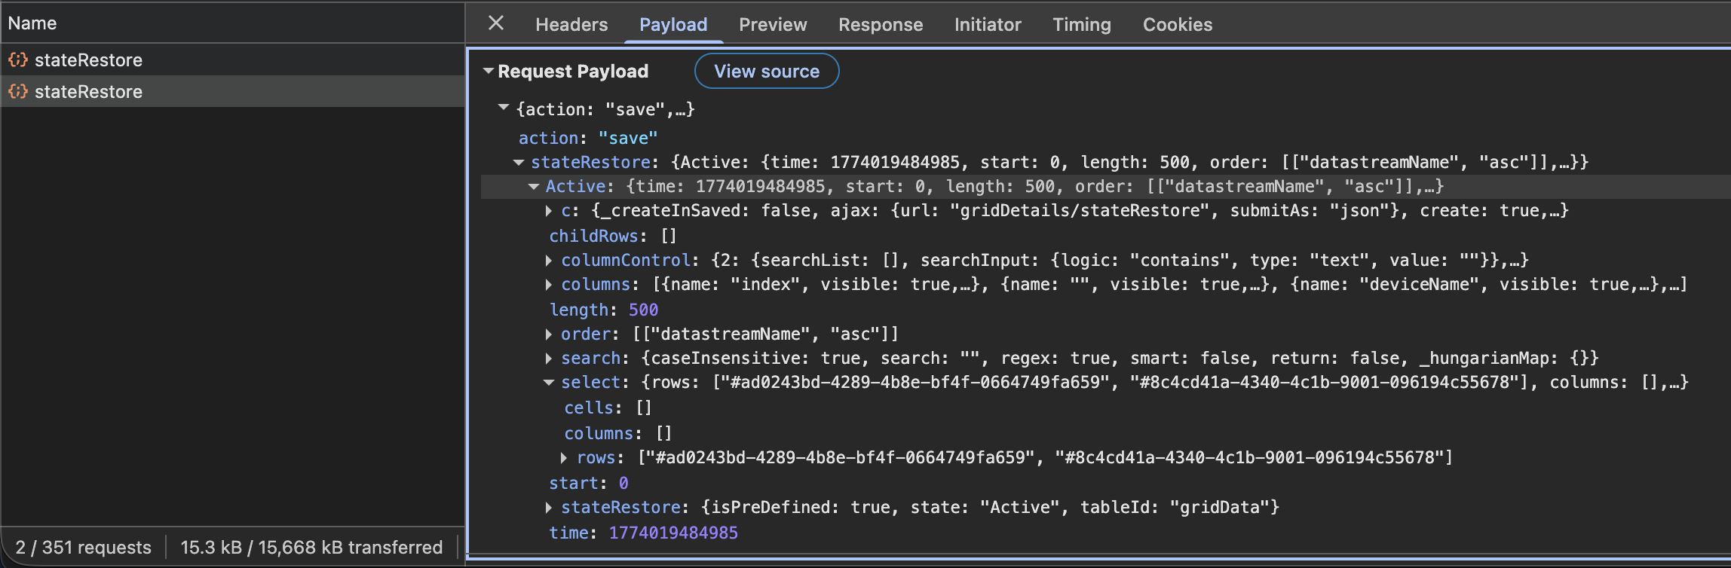
Task: Switch to the Preview tab
Action: pos(772,25)
